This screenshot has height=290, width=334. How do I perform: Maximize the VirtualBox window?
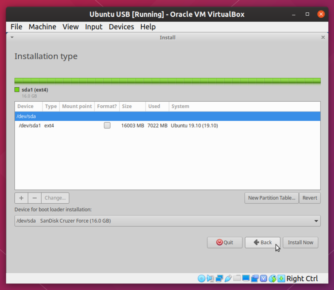click(307, 14)
